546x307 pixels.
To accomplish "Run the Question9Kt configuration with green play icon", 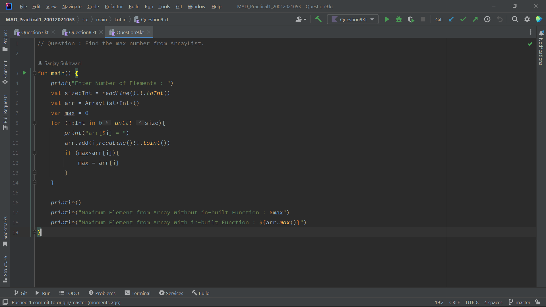I will pos(387,19).
